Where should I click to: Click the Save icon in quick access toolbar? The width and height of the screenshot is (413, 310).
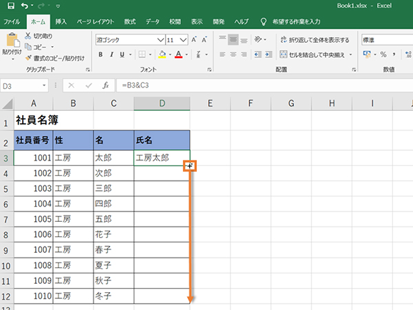point(8,6)
